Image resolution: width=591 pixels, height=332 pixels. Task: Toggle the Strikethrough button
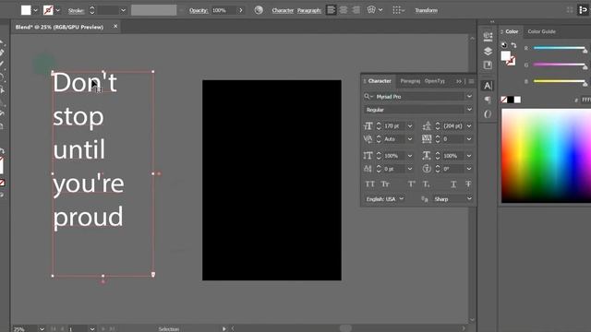[468, 184]
